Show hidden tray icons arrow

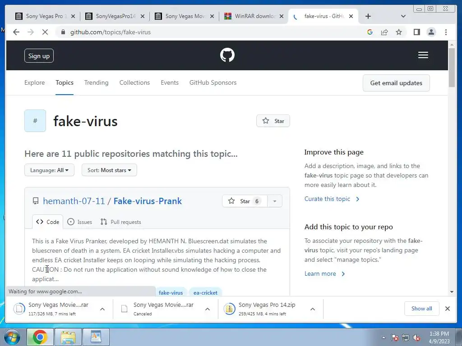point(383,337)
